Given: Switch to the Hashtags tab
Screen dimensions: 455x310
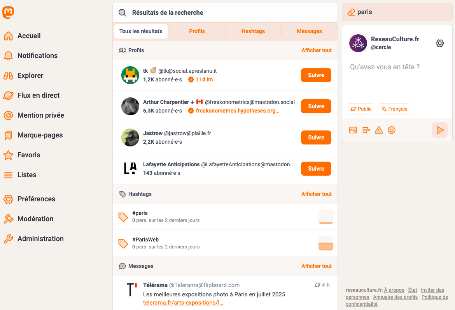Looking at the screenshot, I should (253, 32).
